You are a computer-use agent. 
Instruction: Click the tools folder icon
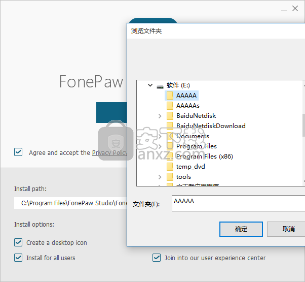(170, 177)
